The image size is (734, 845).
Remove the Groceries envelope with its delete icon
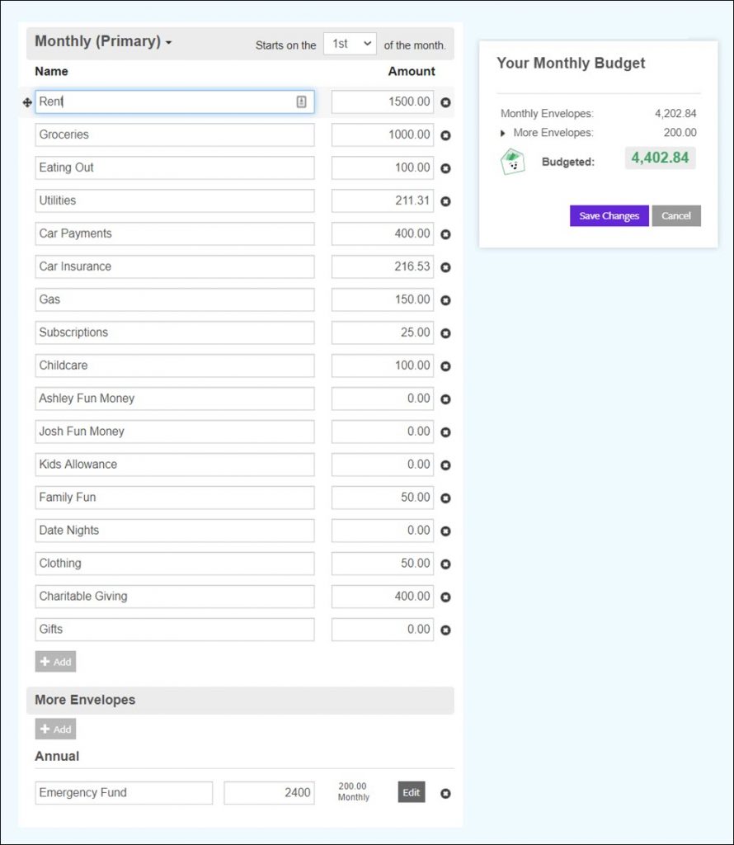[445, 135]
